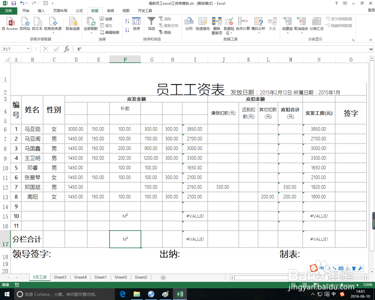Open Customize Quick Access Toolbar dropdown
Image resolution: width=375 pixels, height=300 pixels.
pyautogui.click(x=52, y=3)
